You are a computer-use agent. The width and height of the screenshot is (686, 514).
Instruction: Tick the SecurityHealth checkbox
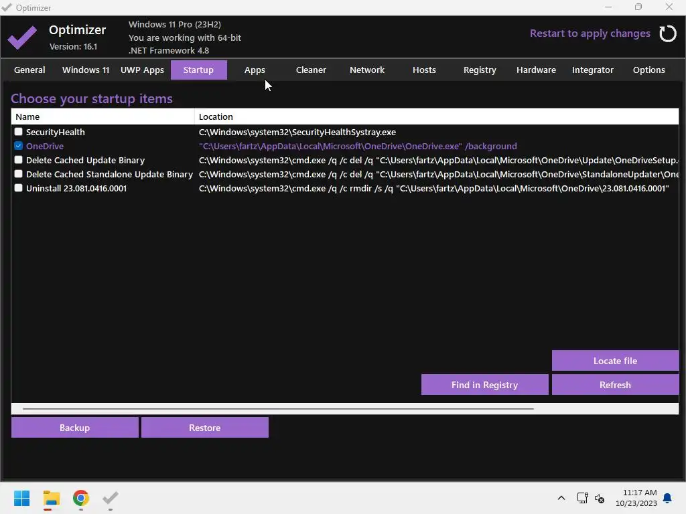coord(18,132)
